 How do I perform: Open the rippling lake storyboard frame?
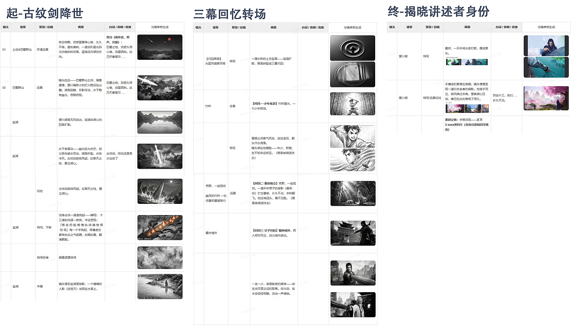pos(160,122)
